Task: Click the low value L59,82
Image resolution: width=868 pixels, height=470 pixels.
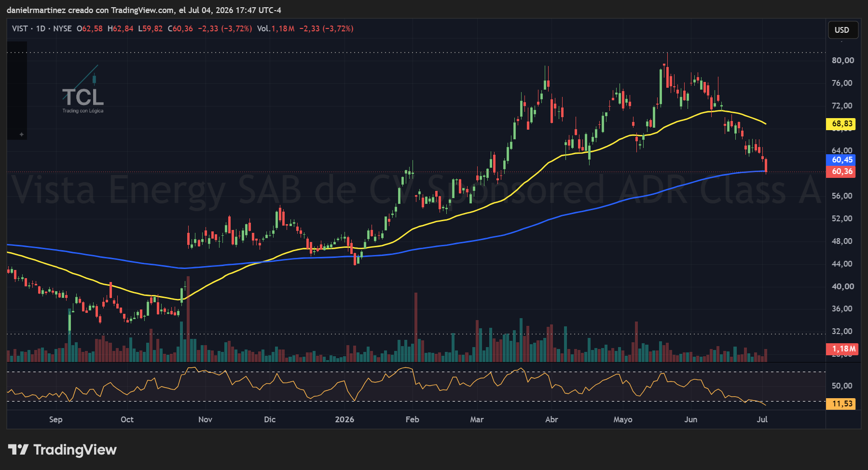Action: (x=151, y=28)
